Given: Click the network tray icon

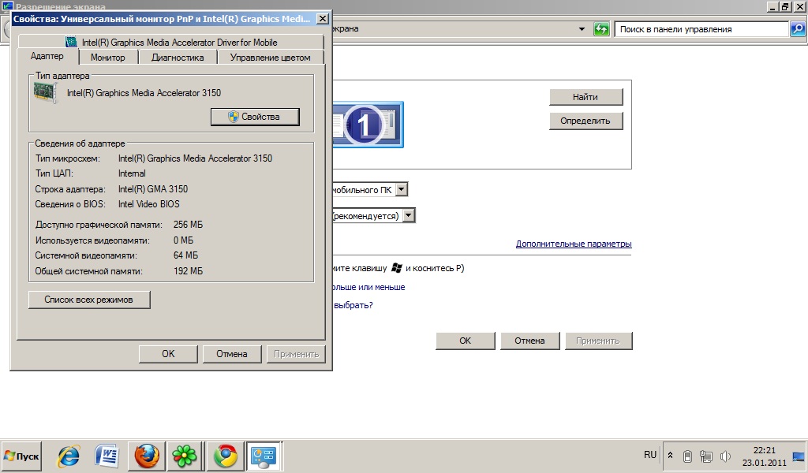Looking at the screenshot, I should [x=706, y=456].
